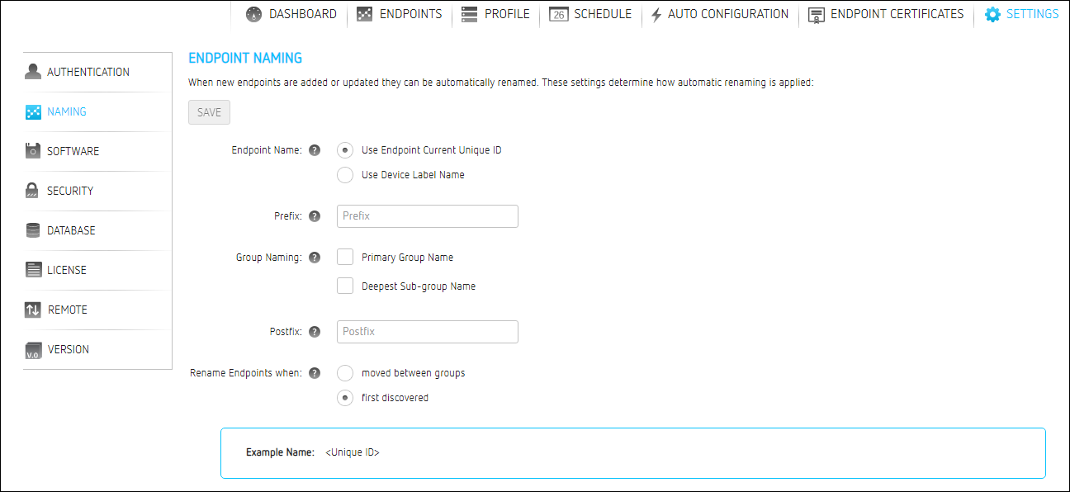Open License settings label in sidebar
1070x492 pixels.
pyautogui.click(x=67, y=270)
